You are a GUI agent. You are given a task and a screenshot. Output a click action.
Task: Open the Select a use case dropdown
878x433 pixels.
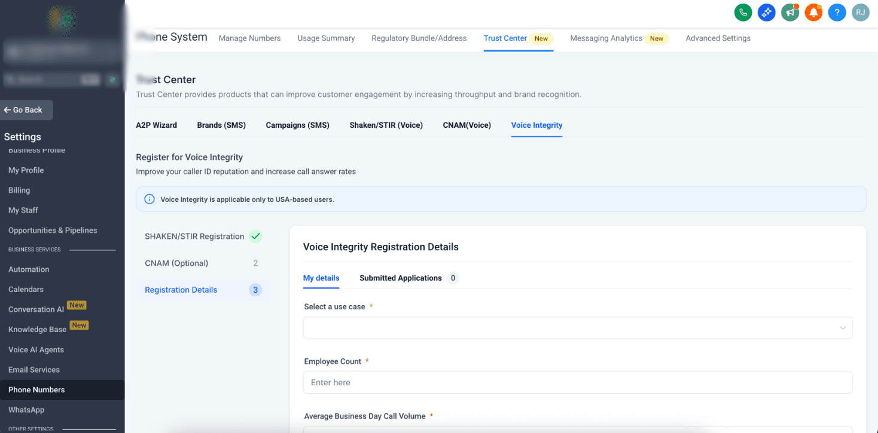578,328
